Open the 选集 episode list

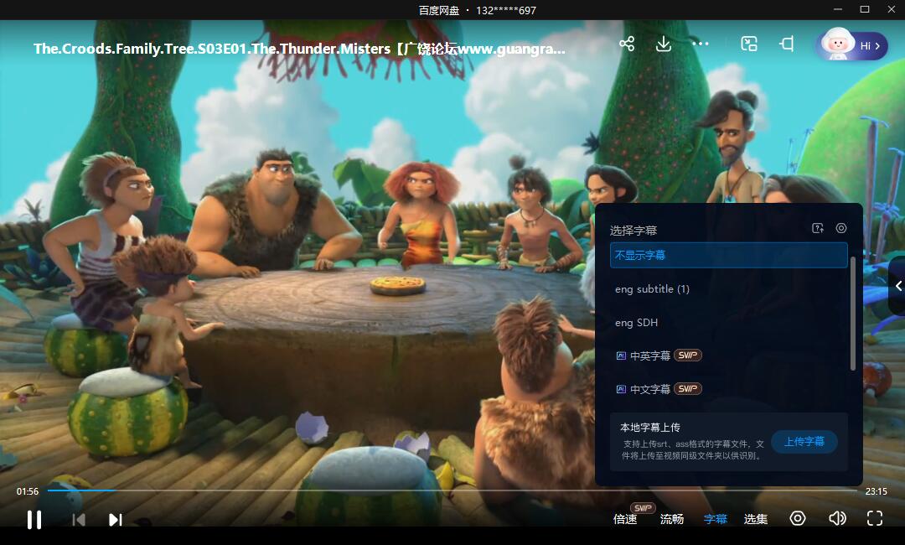[756, 519]
